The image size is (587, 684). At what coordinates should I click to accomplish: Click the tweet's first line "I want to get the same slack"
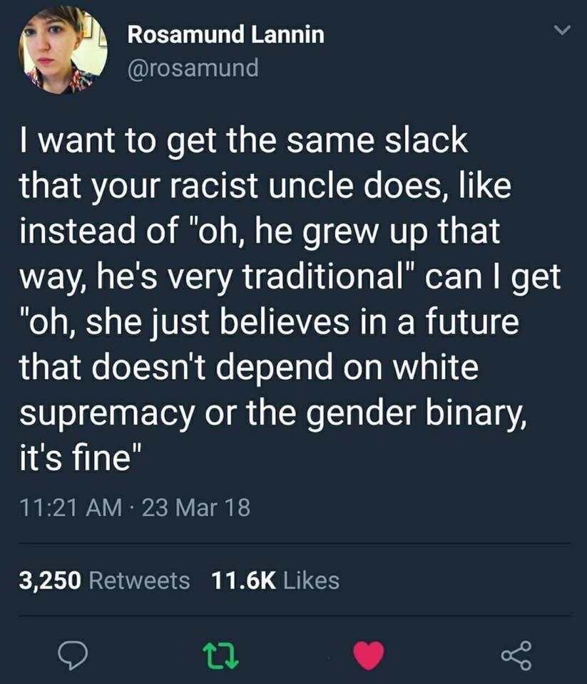243,140
